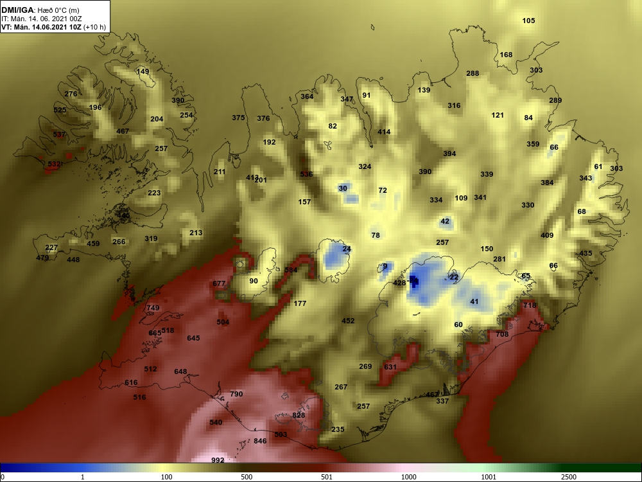Image resolution: width=642 pixels, height=482 pixels.
Task: Click the map value 30
Action: [343, 188]
